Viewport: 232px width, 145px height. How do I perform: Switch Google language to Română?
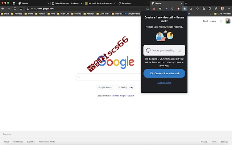115,96
